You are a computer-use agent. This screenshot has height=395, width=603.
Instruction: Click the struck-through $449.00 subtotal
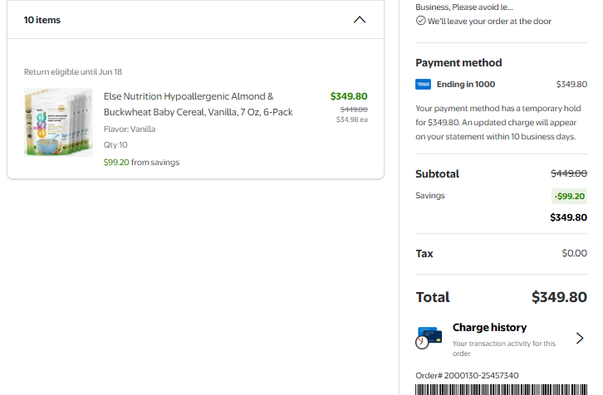pos(569,173)
